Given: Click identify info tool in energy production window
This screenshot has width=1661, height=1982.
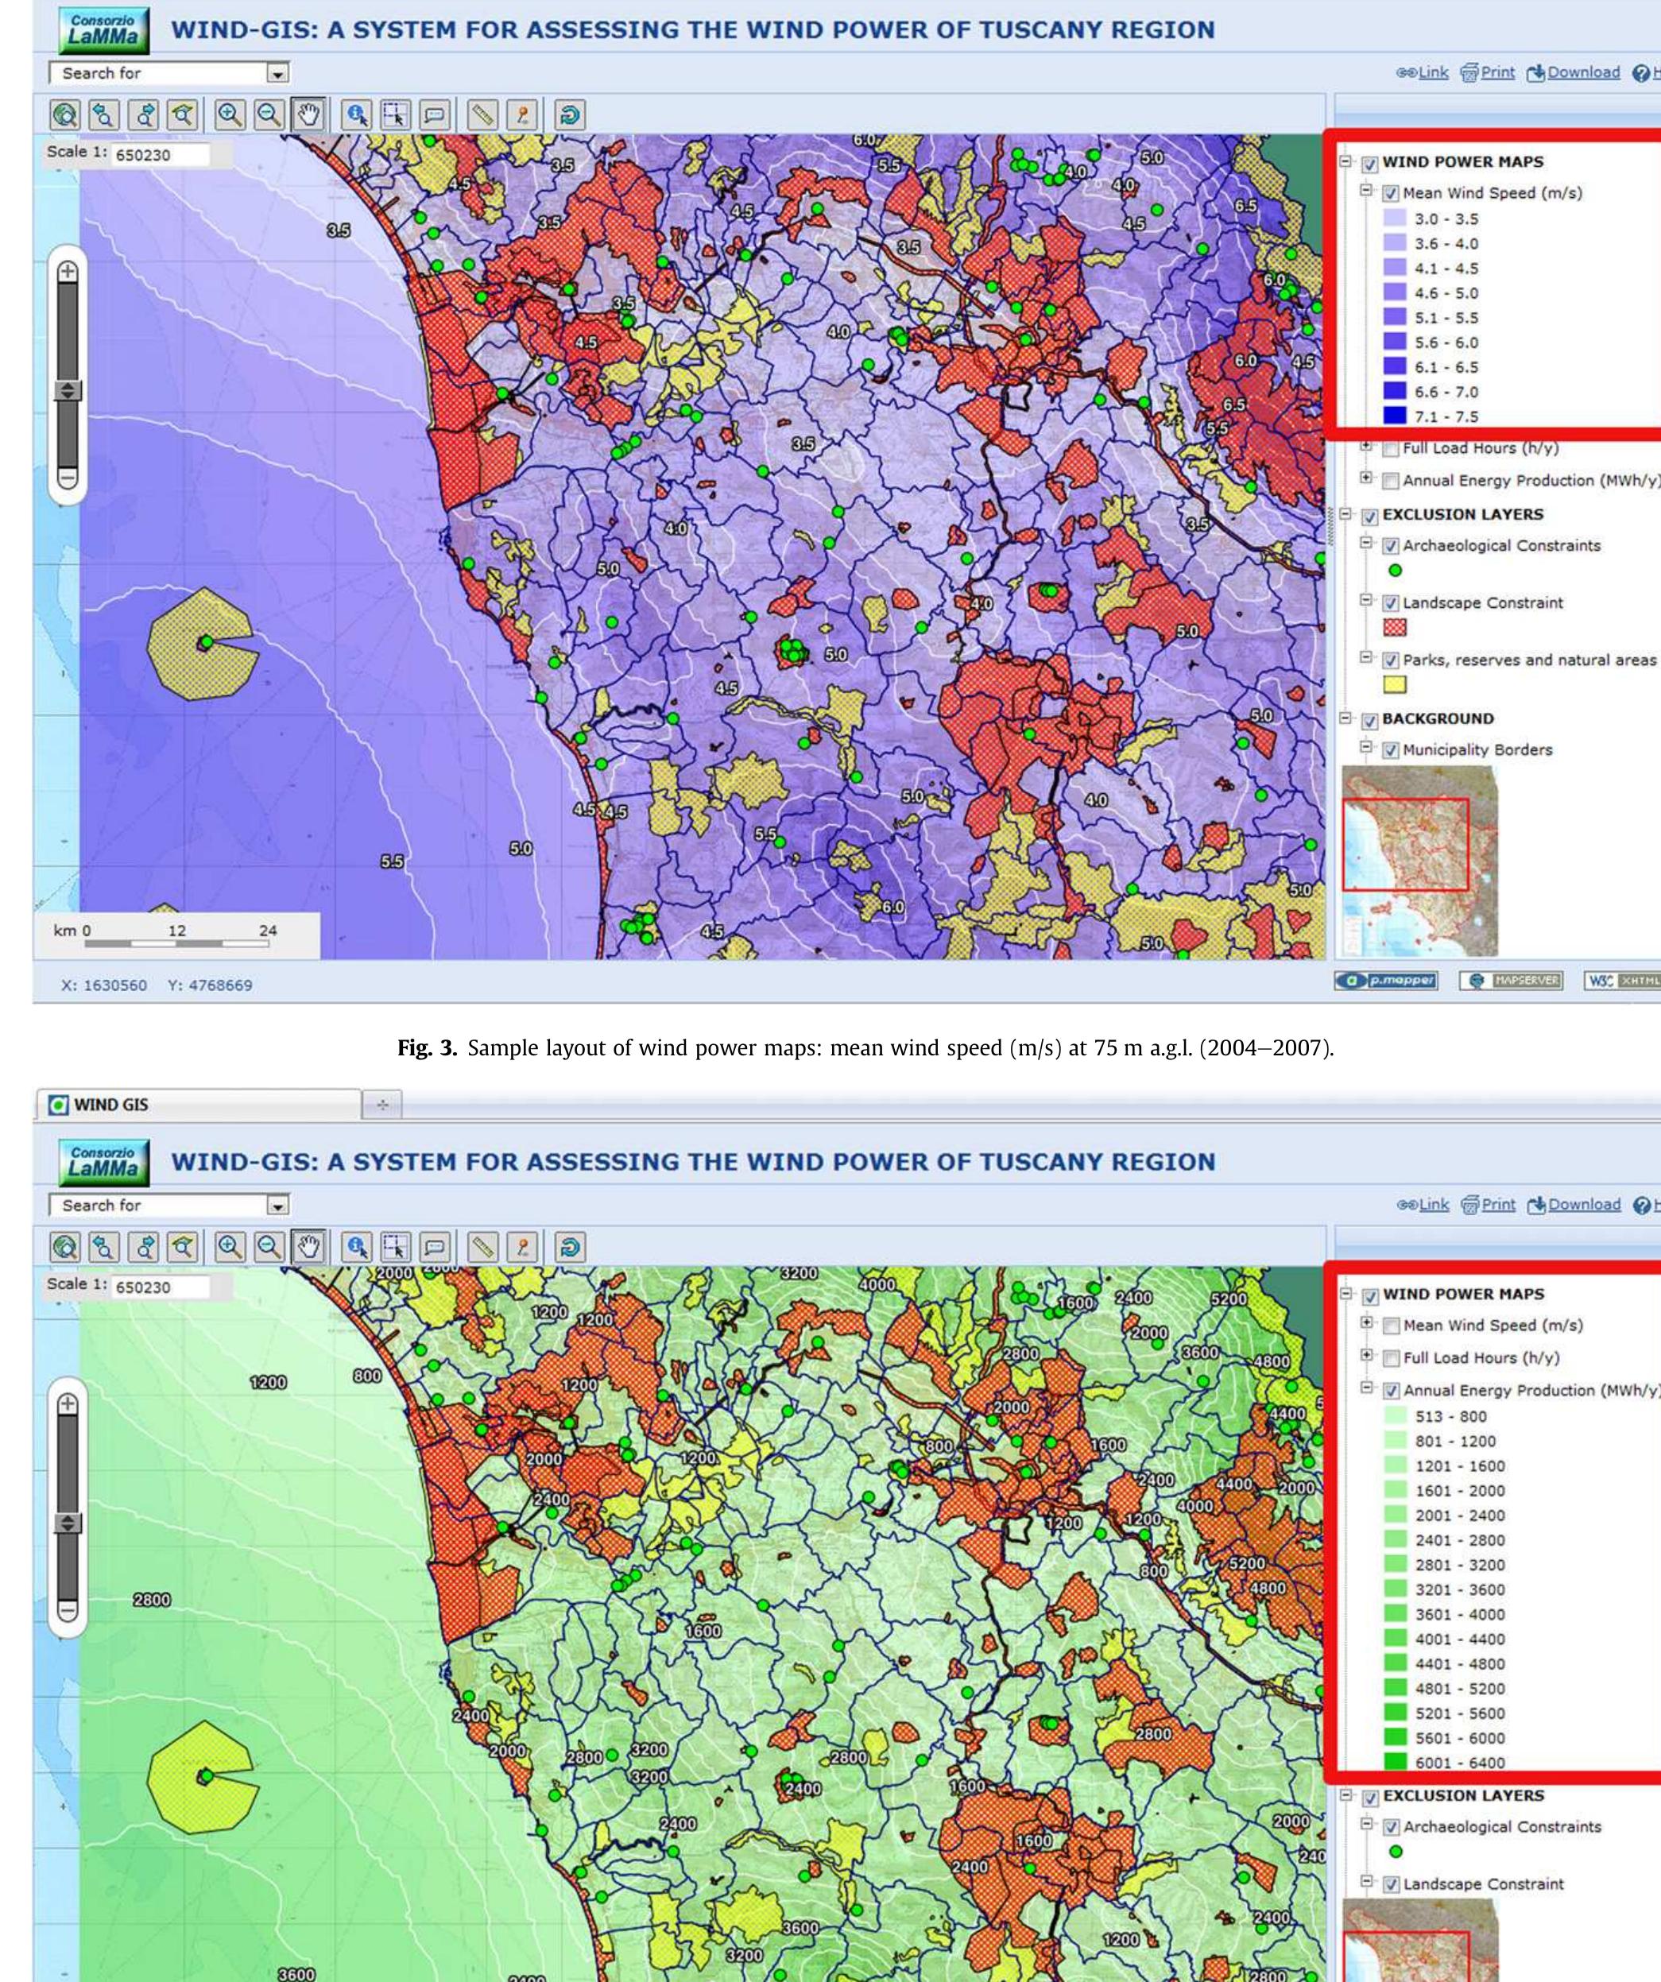Looking at the screenshot, I should tap(357, 1248).
